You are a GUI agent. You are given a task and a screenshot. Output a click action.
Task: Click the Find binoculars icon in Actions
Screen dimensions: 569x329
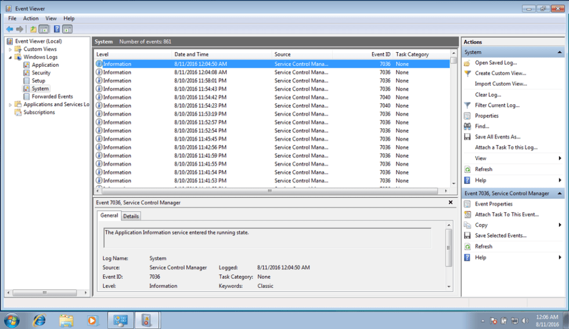[x=467, y=126]
